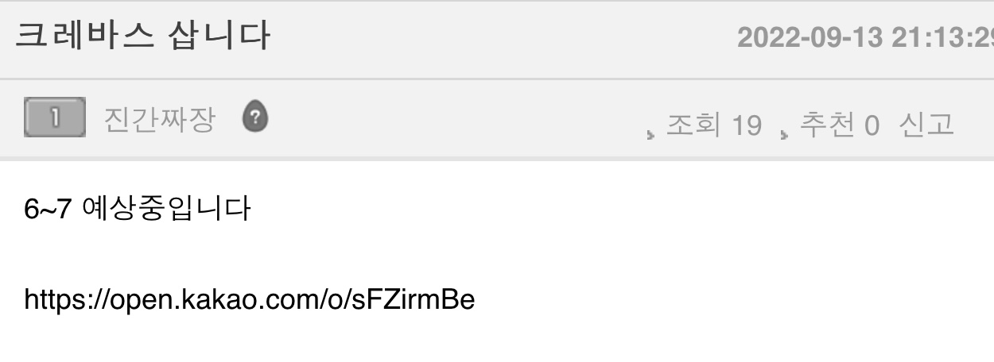
Task: Click the view count number 19
Action: tap(746, 125)
